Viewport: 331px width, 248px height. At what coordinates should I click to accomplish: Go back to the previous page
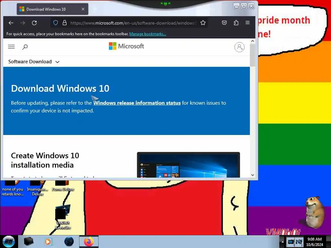click(11, 23)
